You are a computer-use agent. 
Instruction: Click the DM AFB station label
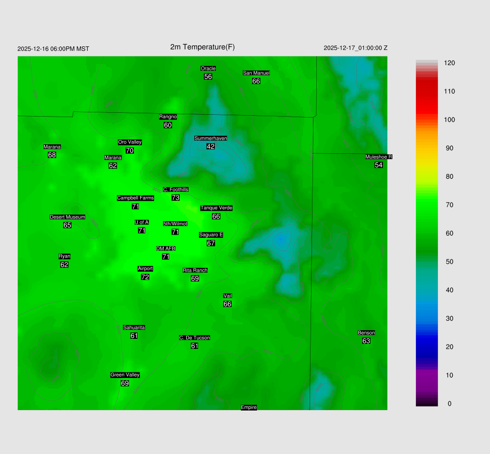[166, 249]
